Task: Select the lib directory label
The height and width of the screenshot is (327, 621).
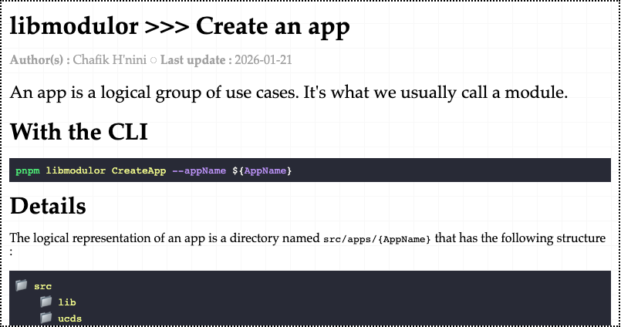Action: 67,302
